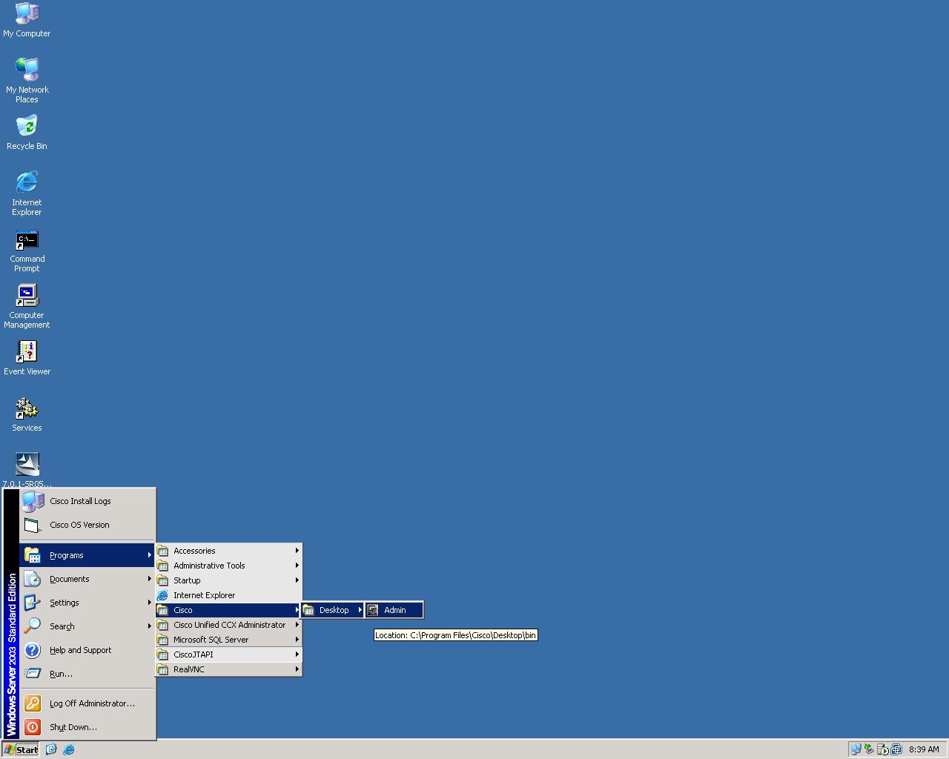Open the Run dialog
The width and height of the screenshot is (949, 759).
(87, 674)
